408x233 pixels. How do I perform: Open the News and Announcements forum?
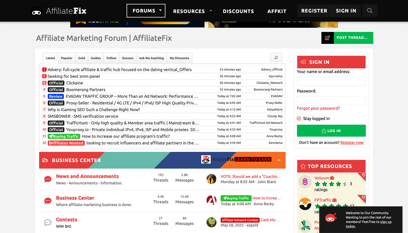click(87, 176)
